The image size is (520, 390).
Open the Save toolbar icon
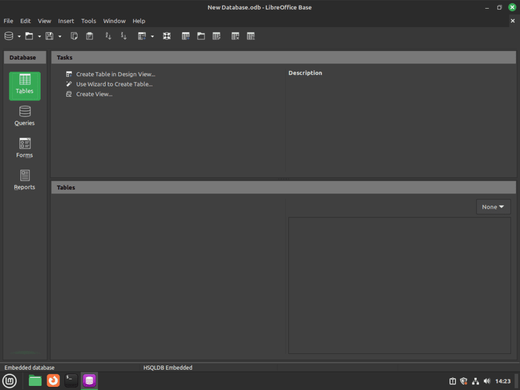pos(48,36)
